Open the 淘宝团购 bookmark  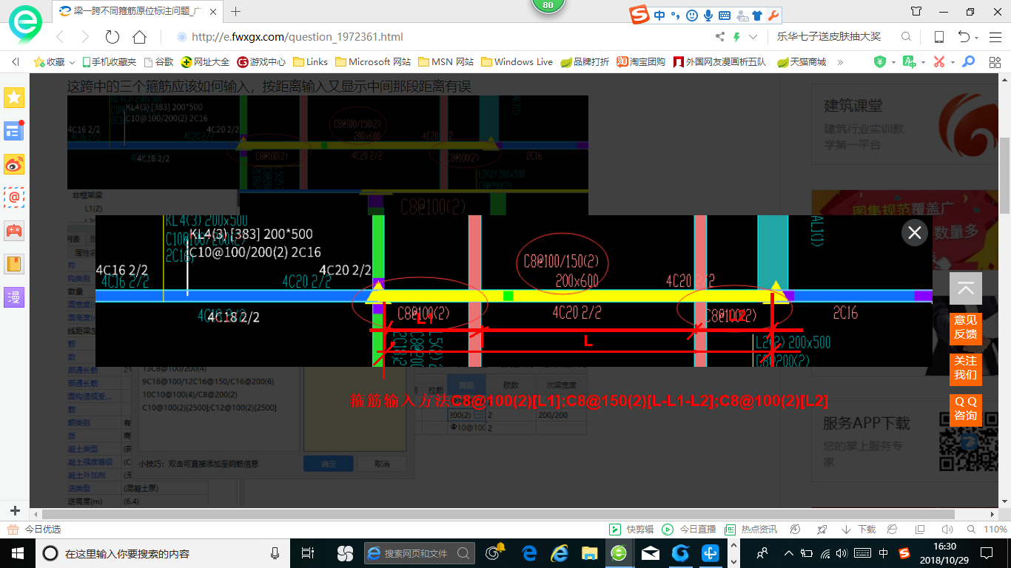(x=641, y=62)
